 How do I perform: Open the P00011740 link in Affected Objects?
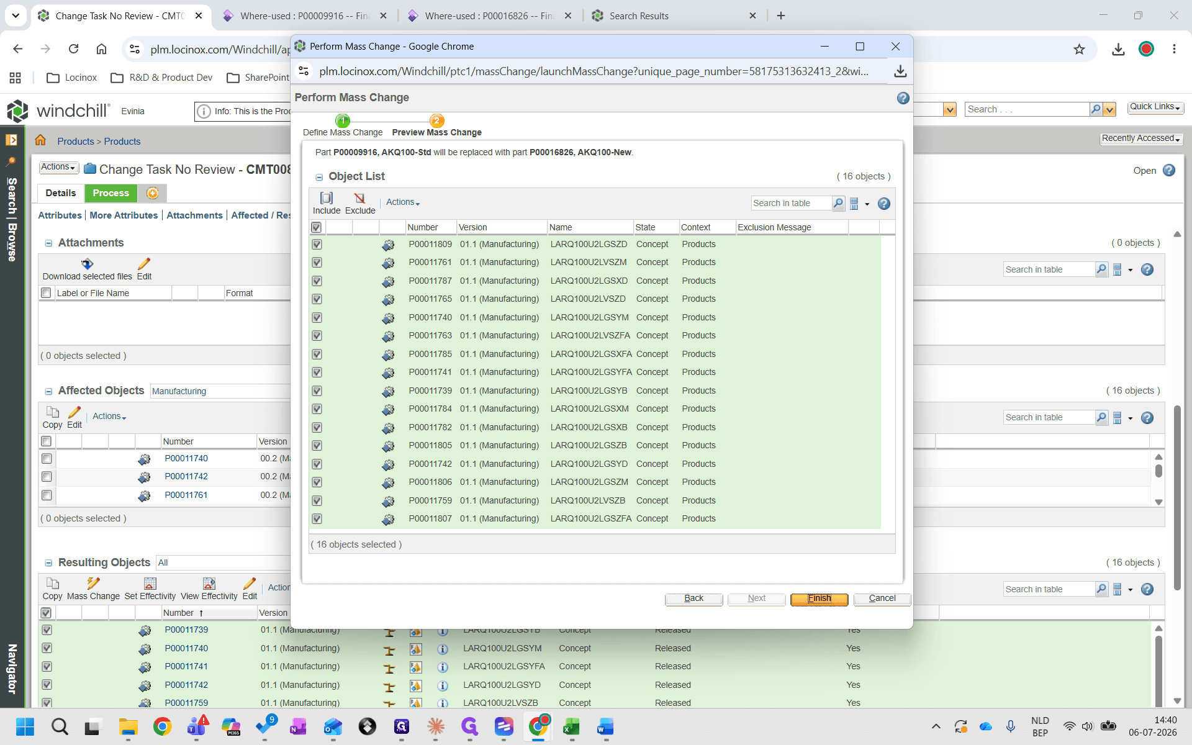click(186, 458)
